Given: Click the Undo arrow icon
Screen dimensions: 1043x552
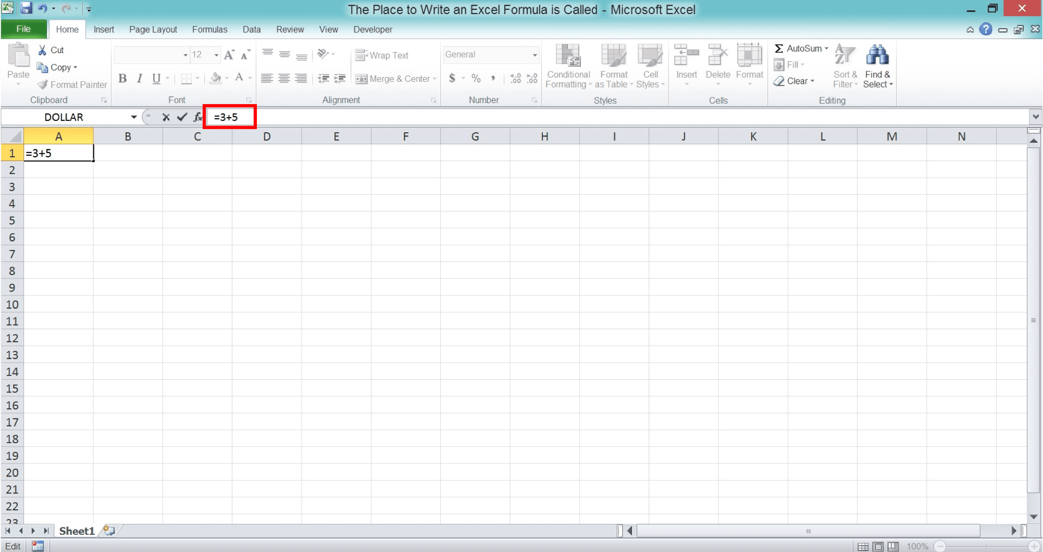Looking at the screenshot, I should (x=43, y=8).
